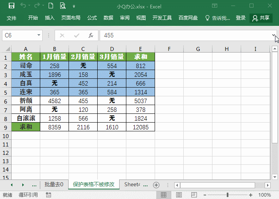
Task: Select cell with header 姓名
Action: (x=26, y=57)
